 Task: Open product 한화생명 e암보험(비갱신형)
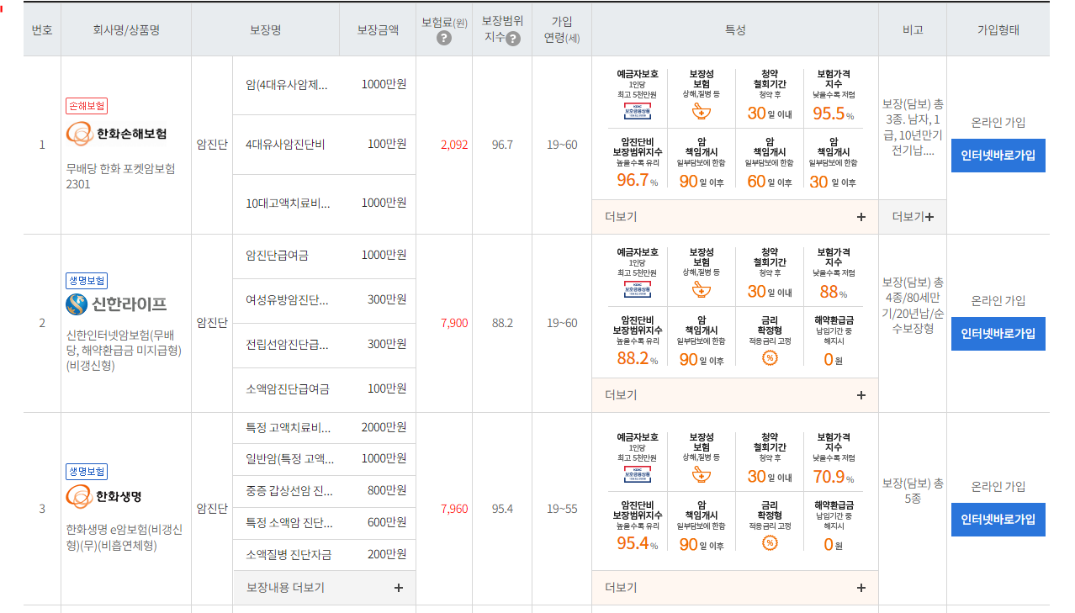pos(124,537)
